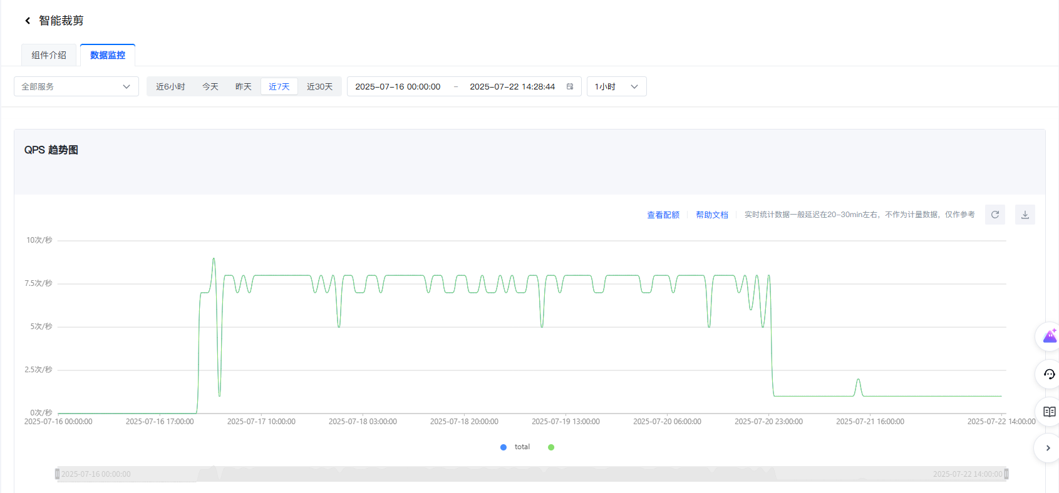Click the start date input field
The height and width of the screenshot is (493, 1059).
tap(398, 86)
